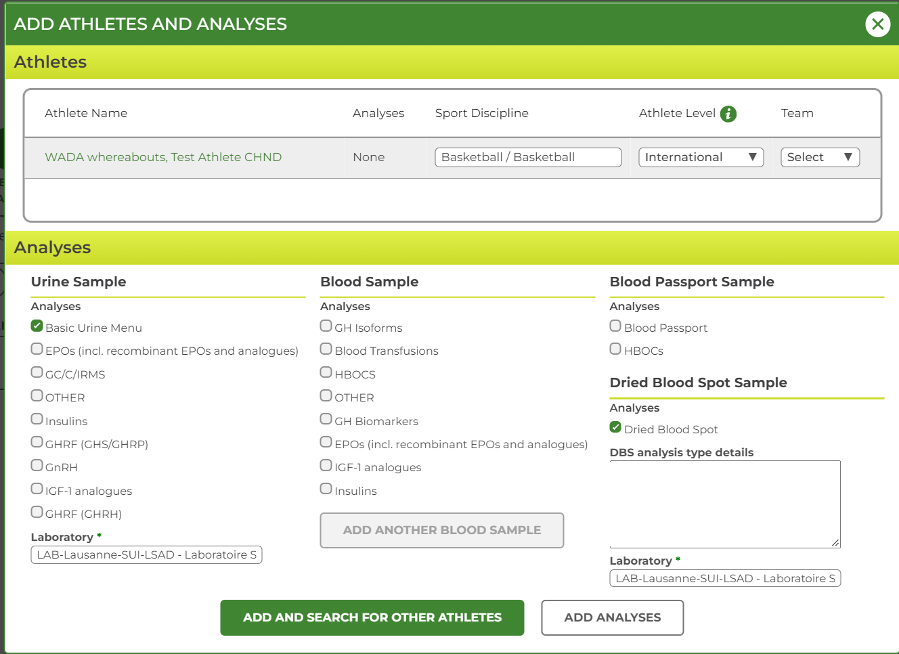Click the Athlete Level info icon
899x654 pixels.
728,114
